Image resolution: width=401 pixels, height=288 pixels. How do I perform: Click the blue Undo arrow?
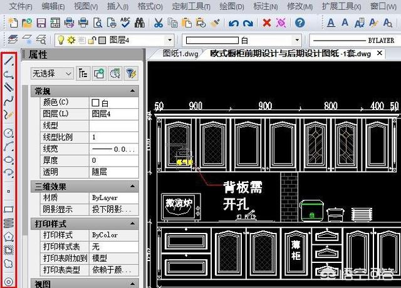234,23
